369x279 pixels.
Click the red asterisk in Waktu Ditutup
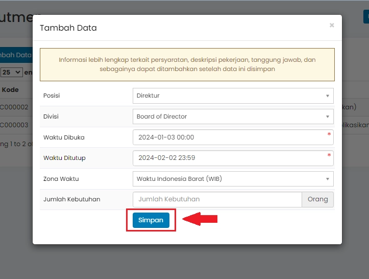(329, 155)
